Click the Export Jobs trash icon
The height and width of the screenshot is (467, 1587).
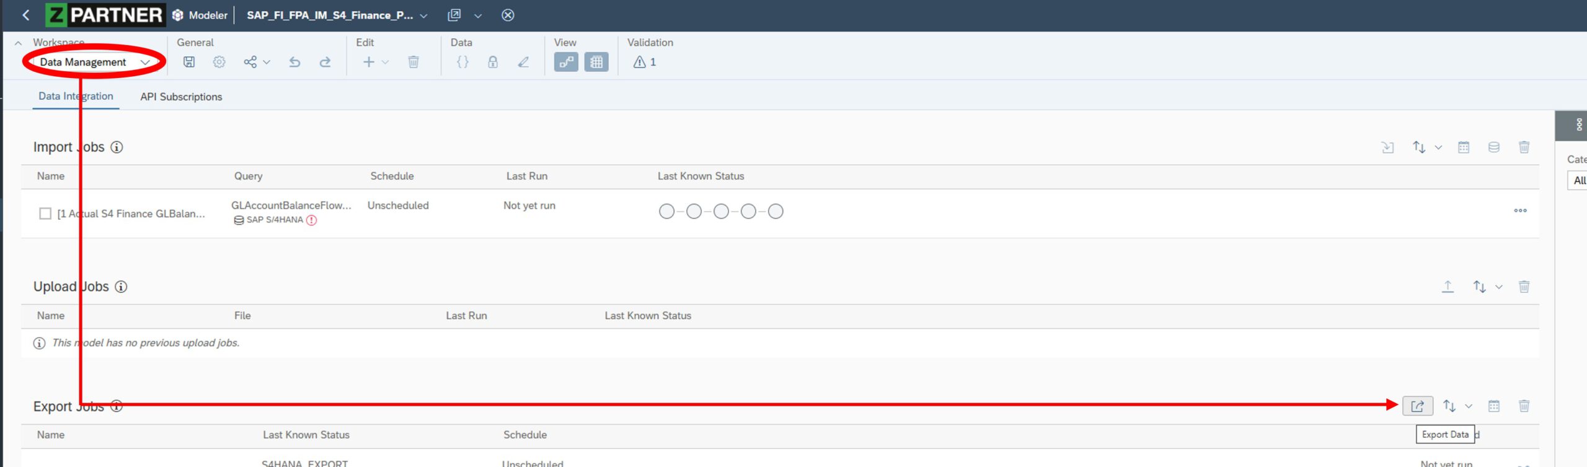tap(1524, 406)
